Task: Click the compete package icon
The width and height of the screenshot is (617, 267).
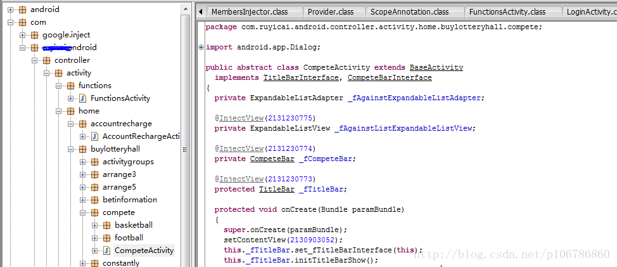Action: point(95,212)
